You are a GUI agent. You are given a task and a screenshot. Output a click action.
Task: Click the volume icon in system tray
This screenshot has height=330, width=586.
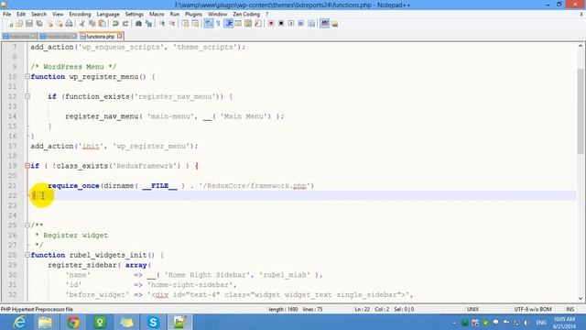[526, 322]
